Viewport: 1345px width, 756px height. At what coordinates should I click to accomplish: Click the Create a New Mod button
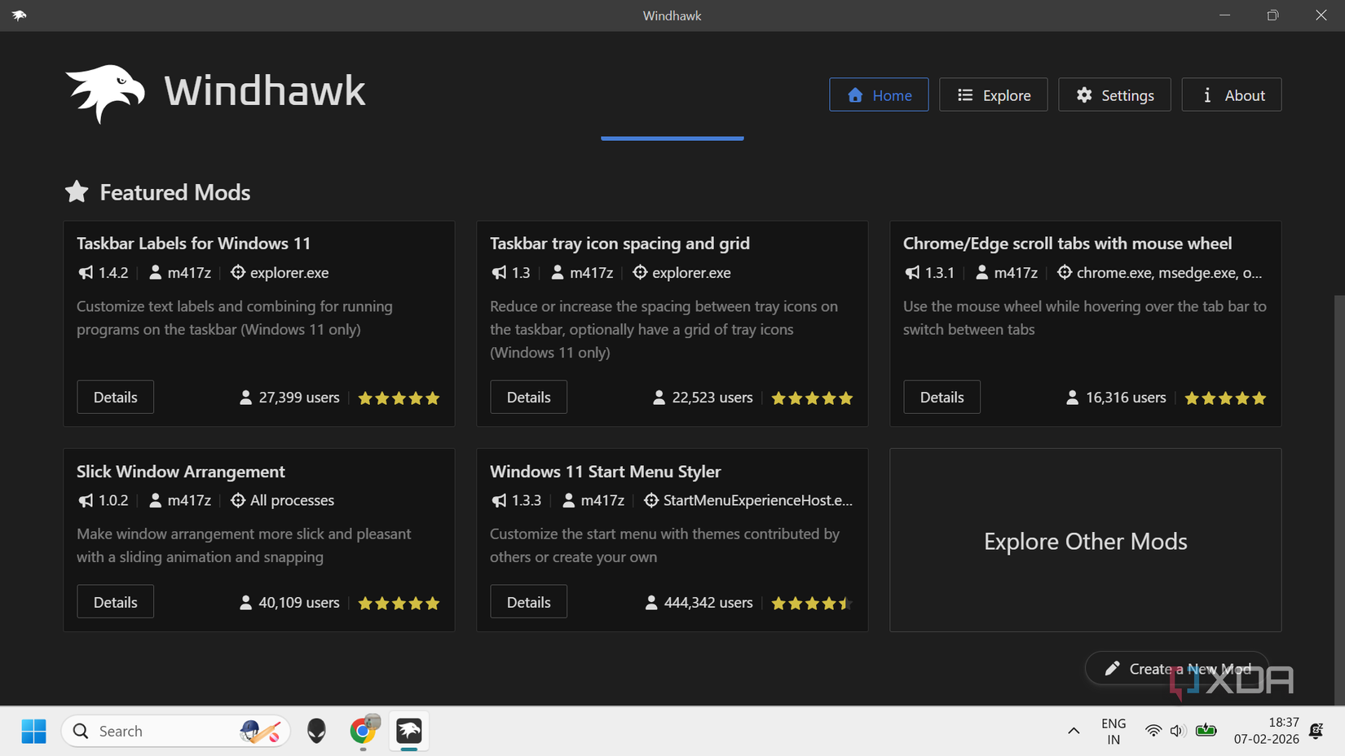[1177, 668]
